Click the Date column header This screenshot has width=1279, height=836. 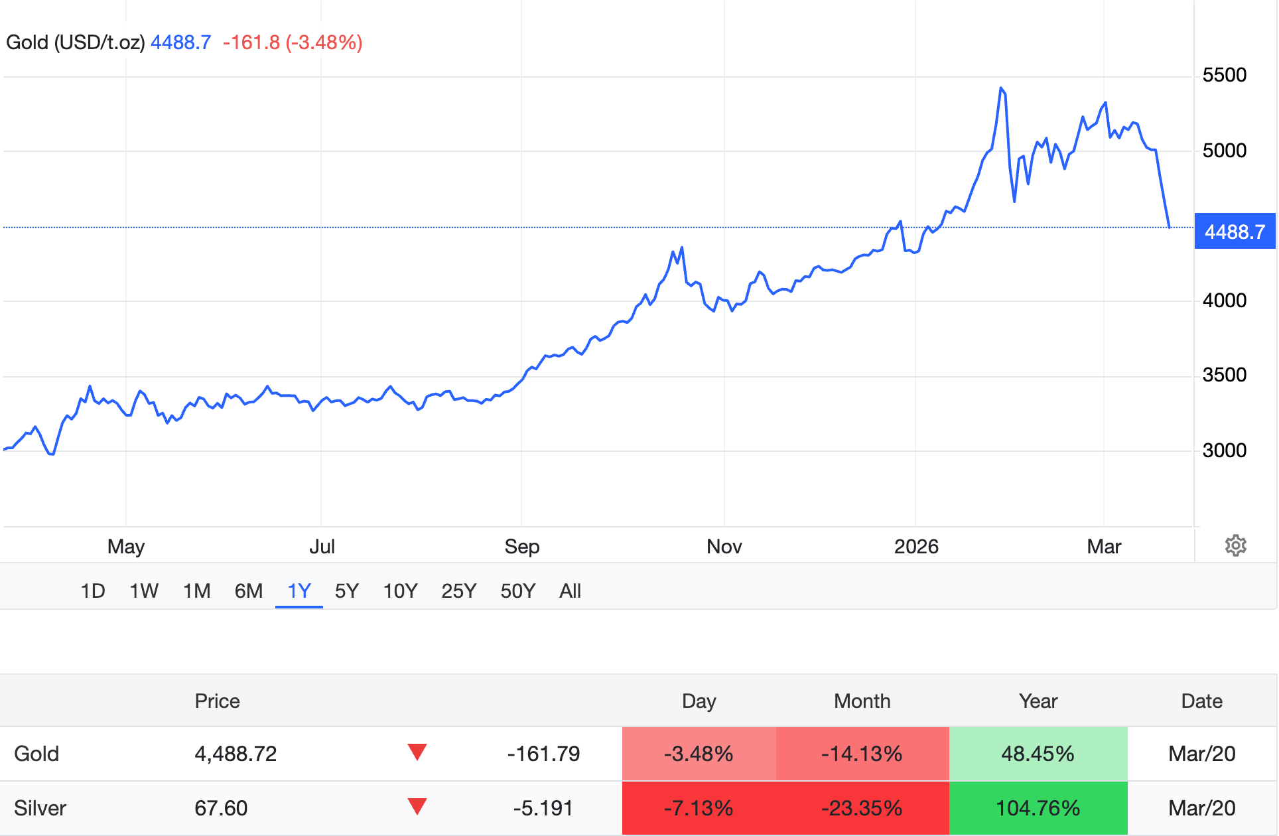pyautogui.click(x=1201, y=701)
